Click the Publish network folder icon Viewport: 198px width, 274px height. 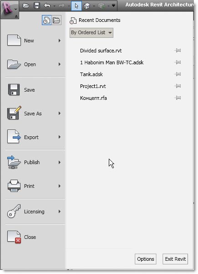[x=14, y=162]
